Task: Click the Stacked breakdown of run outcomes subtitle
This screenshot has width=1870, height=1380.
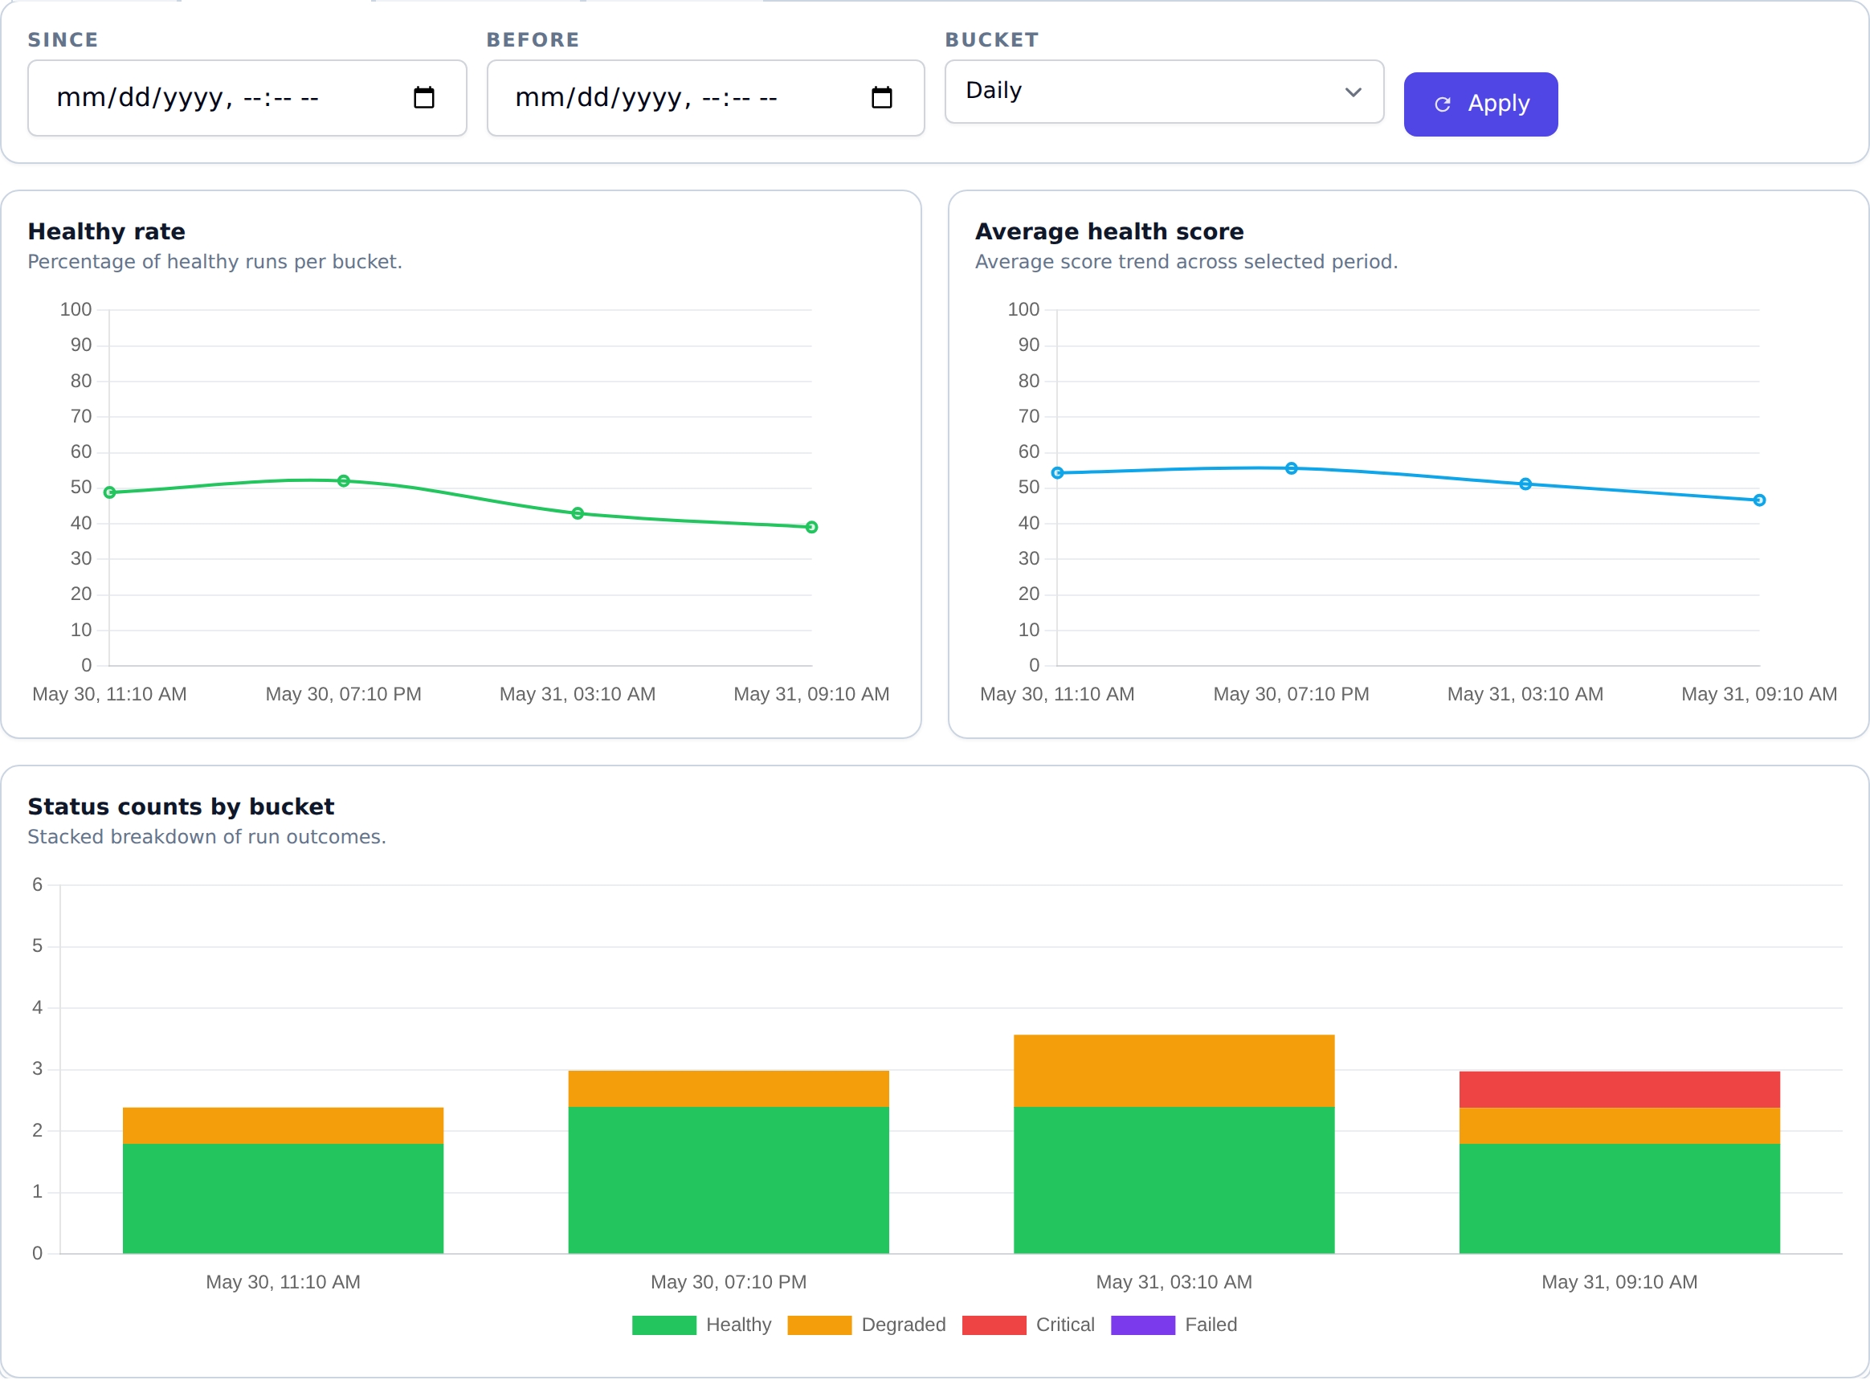Action: coord(207,837)
